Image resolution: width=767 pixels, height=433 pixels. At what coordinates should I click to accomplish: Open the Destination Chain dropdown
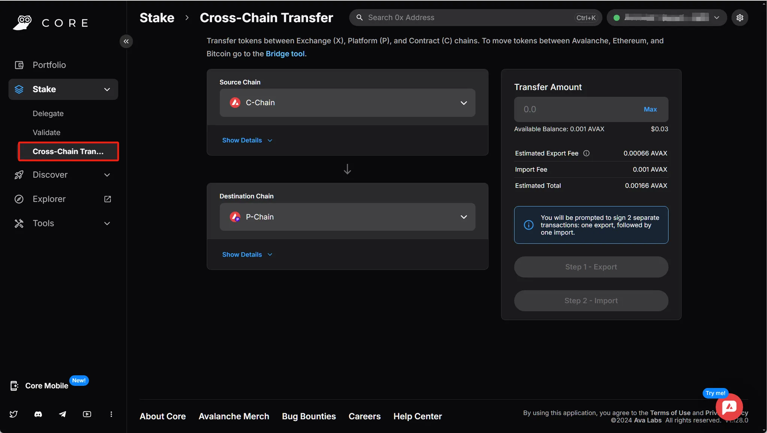click(x=347, y=216)
